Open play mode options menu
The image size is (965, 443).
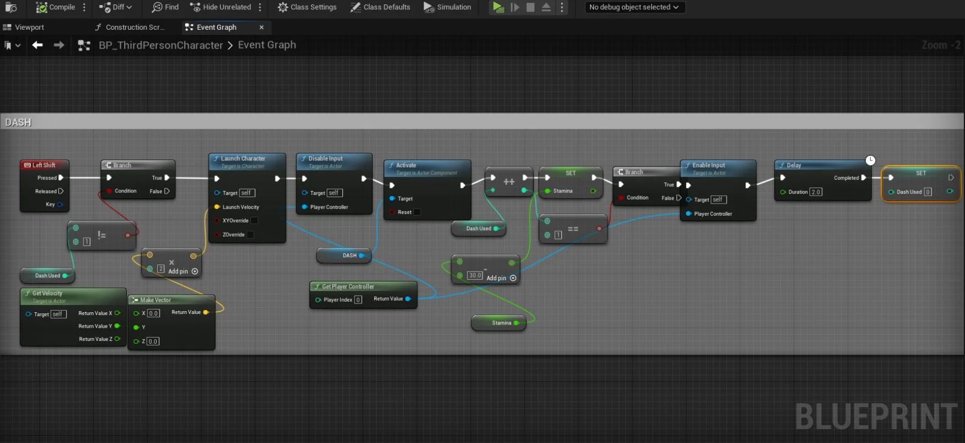pos(562,7)
